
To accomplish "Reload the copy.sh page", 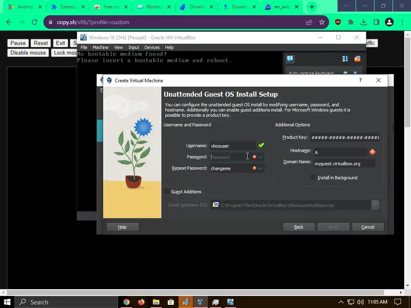I will click(x=35, y=22).
